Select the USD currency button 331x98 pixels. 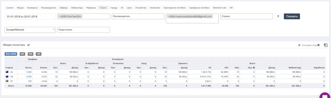point(38,54)
